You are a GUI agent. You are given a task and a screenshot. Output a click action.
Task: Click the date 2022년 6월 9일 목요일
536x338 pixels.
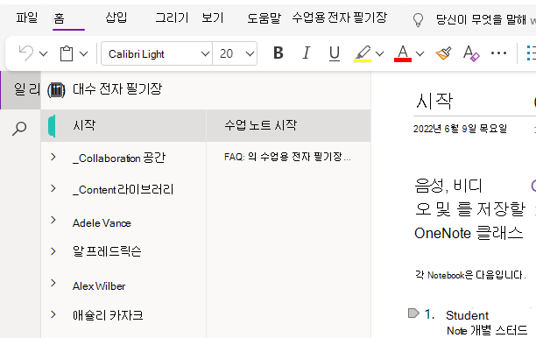click(x=460, y=129)
